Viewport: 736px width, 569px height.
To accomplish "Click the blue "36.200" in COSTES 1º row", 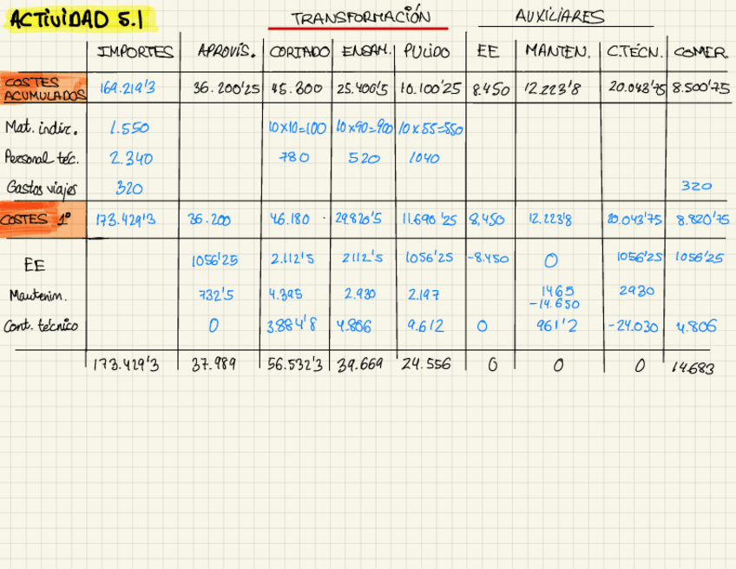I will click(209, 220).
